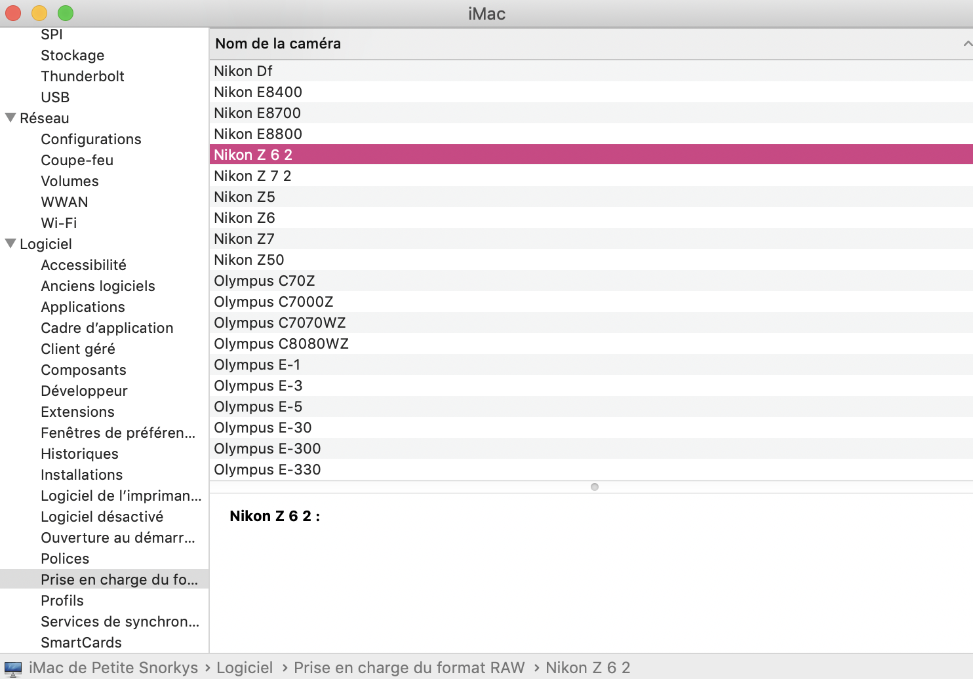This screenshot has width=973, height=679.
Task: Select Stockage in the sidebar
Action: tap(73, 55)
